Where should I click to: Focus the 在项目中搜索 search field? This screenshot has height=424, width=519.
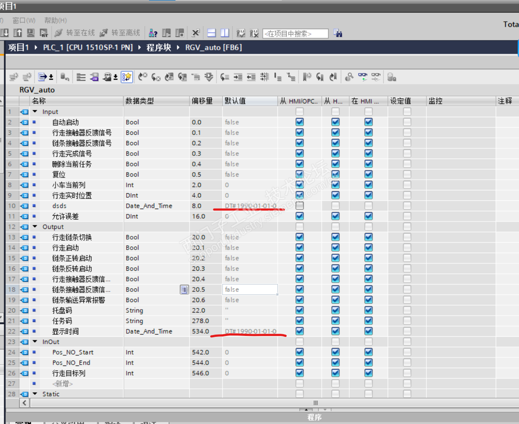[x=295, y=33]
